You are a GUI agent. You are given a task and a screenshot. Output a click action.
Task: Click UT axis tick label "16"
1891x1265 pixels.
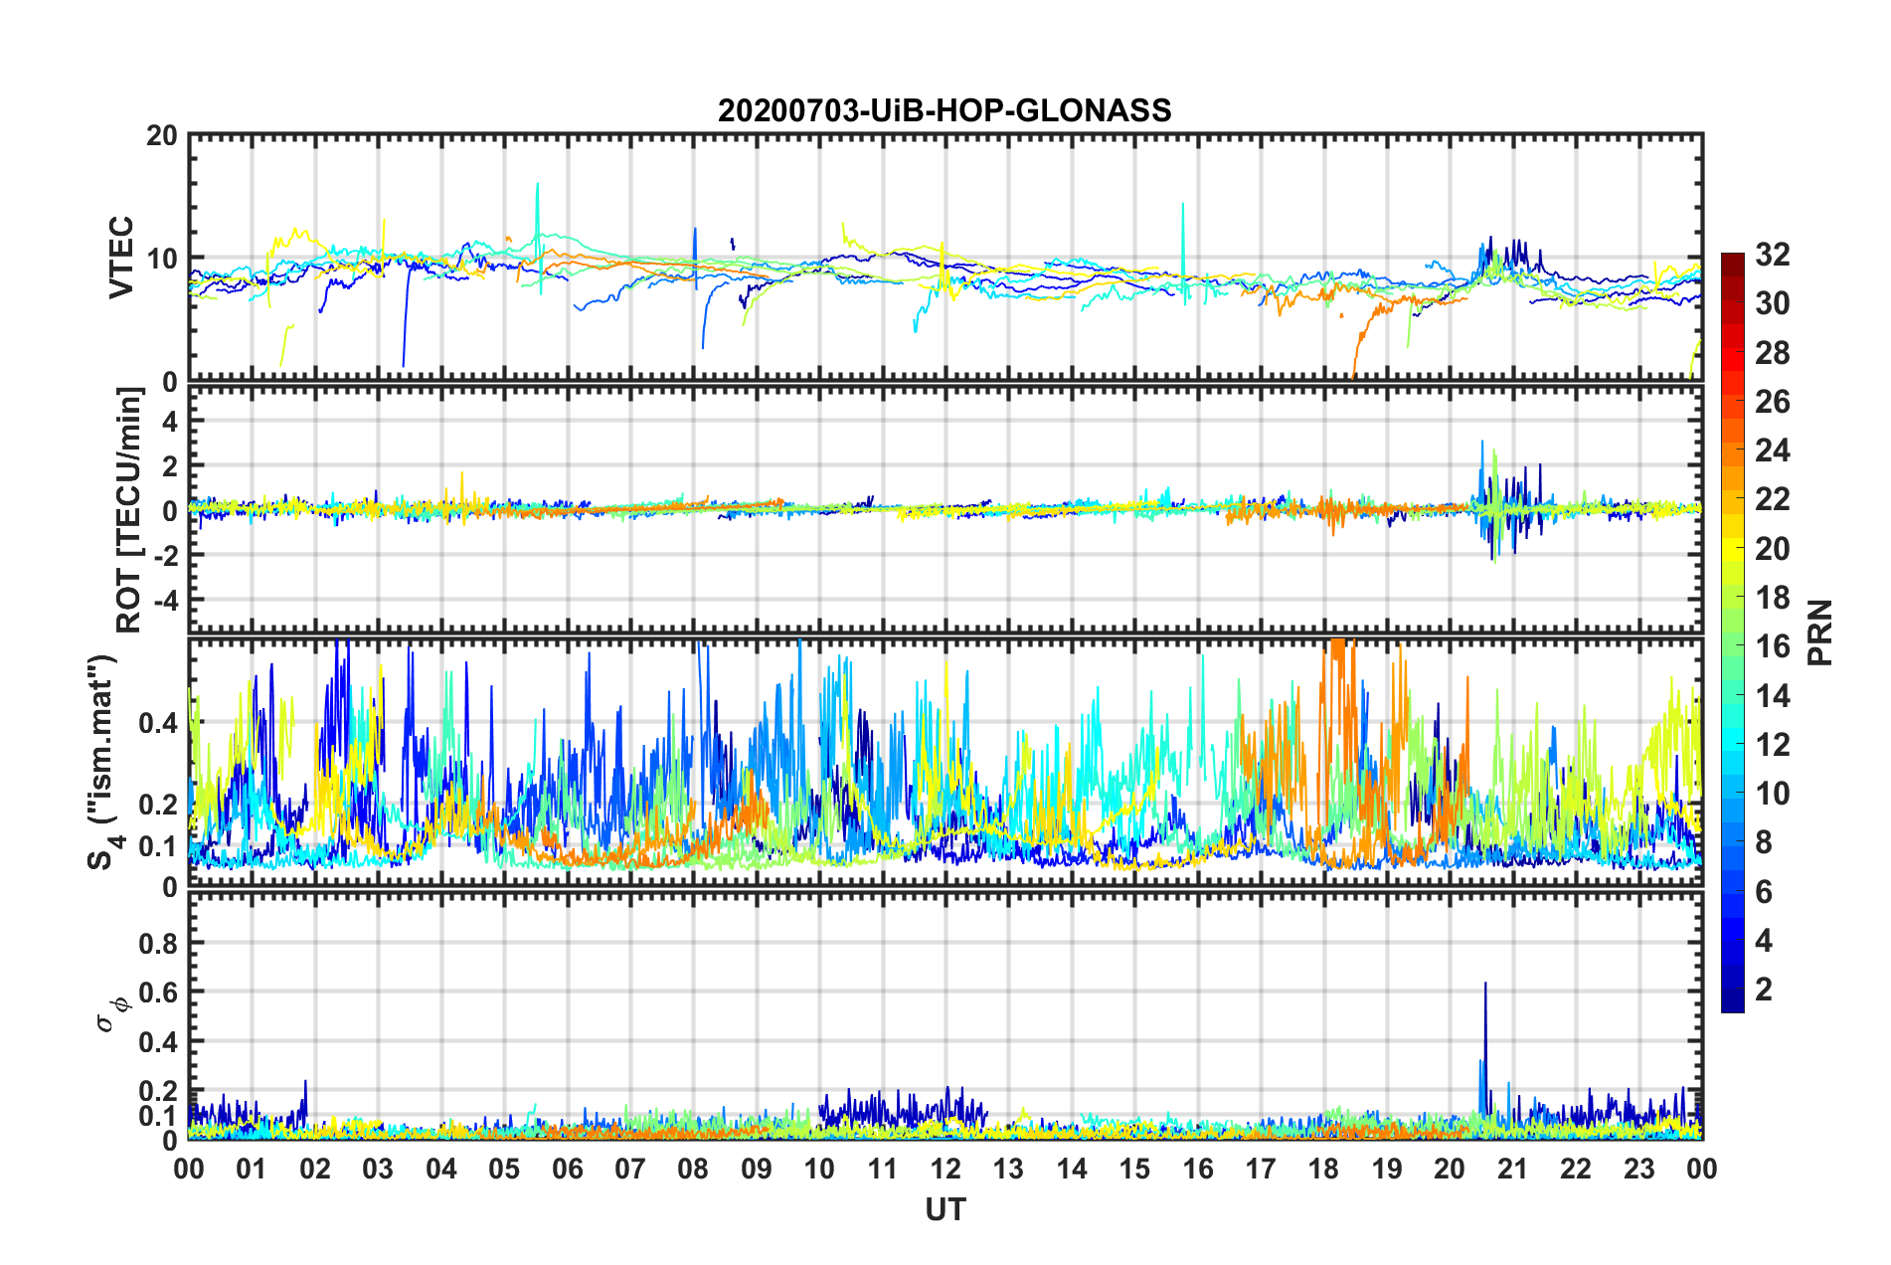pyautogui.click(x=1198, y=1169)
